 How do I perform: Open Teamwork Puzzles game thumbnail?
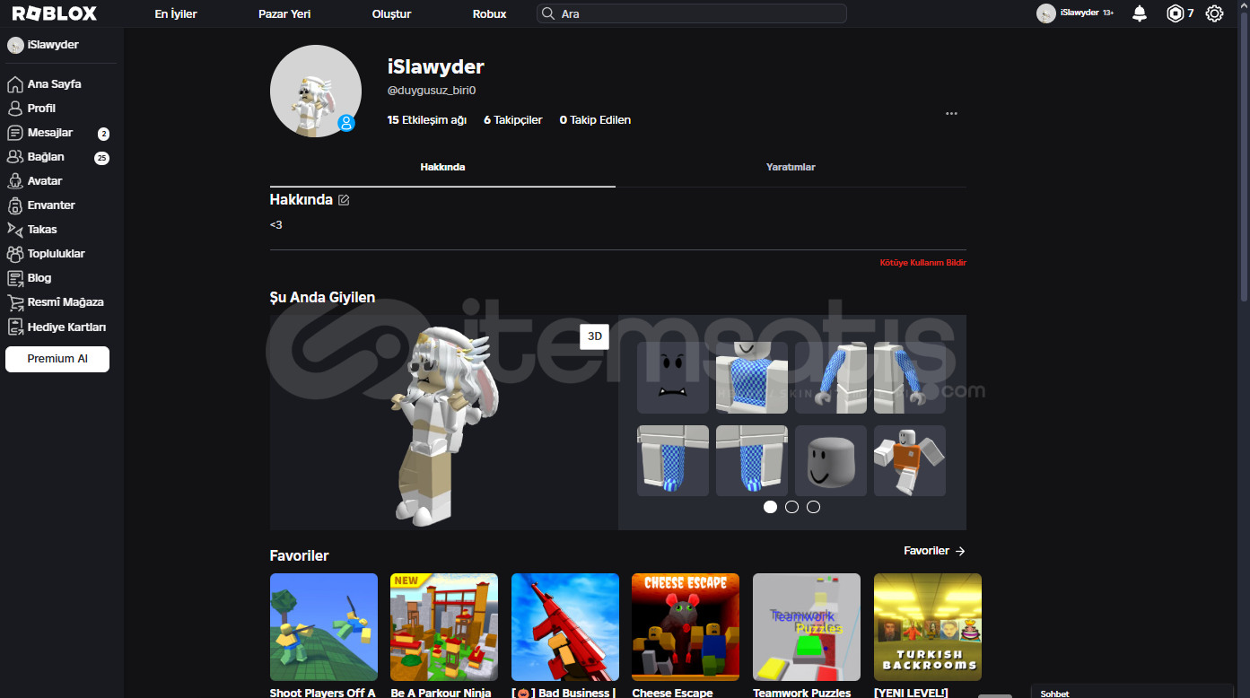pos(807,627)
